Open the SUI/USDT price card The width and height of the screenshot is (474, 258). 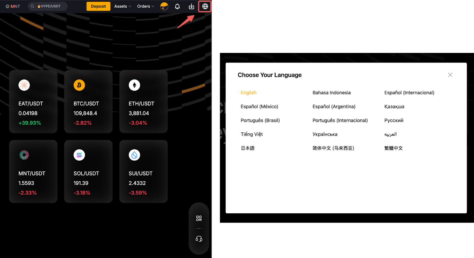[x=143, y=172]
